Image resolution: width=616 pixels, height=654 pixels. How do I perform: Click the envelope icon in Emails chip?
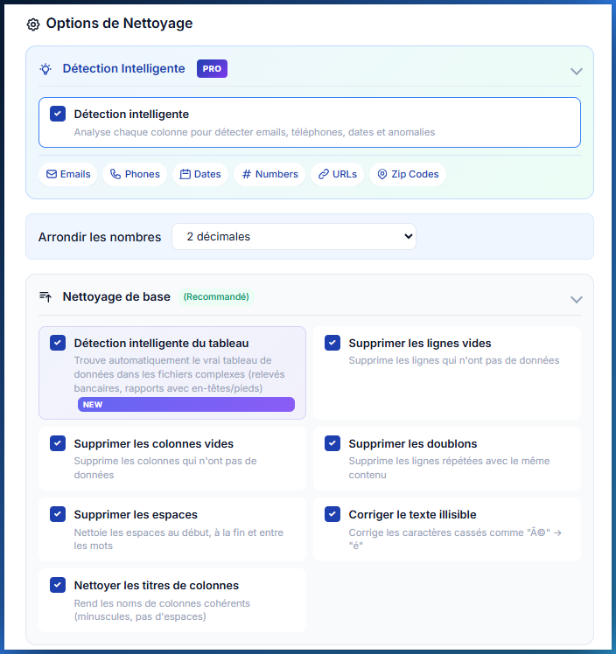tap(52, 174)
